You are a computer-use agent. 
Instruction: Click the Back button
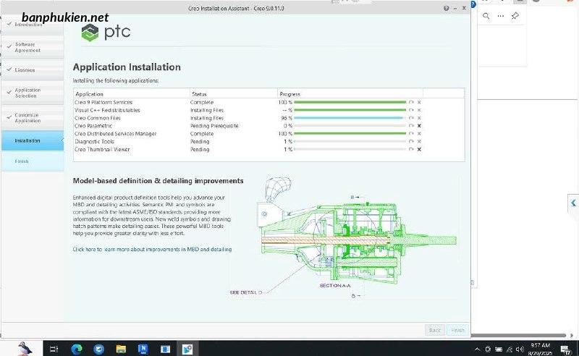434,329
